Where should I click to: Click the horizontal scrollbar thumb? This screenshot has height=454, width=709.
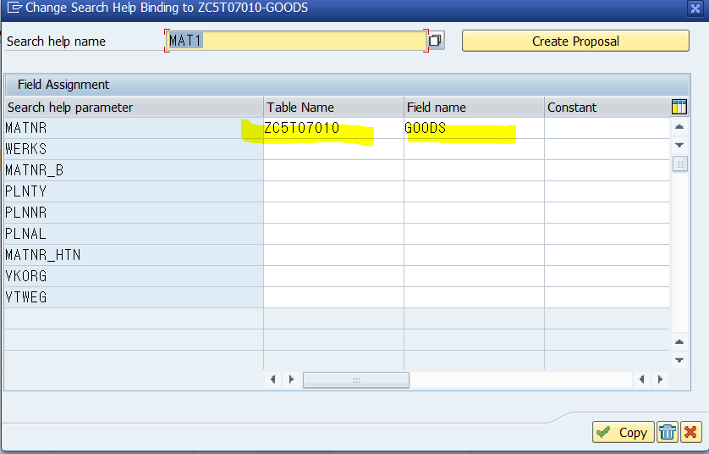pos(356,379)
